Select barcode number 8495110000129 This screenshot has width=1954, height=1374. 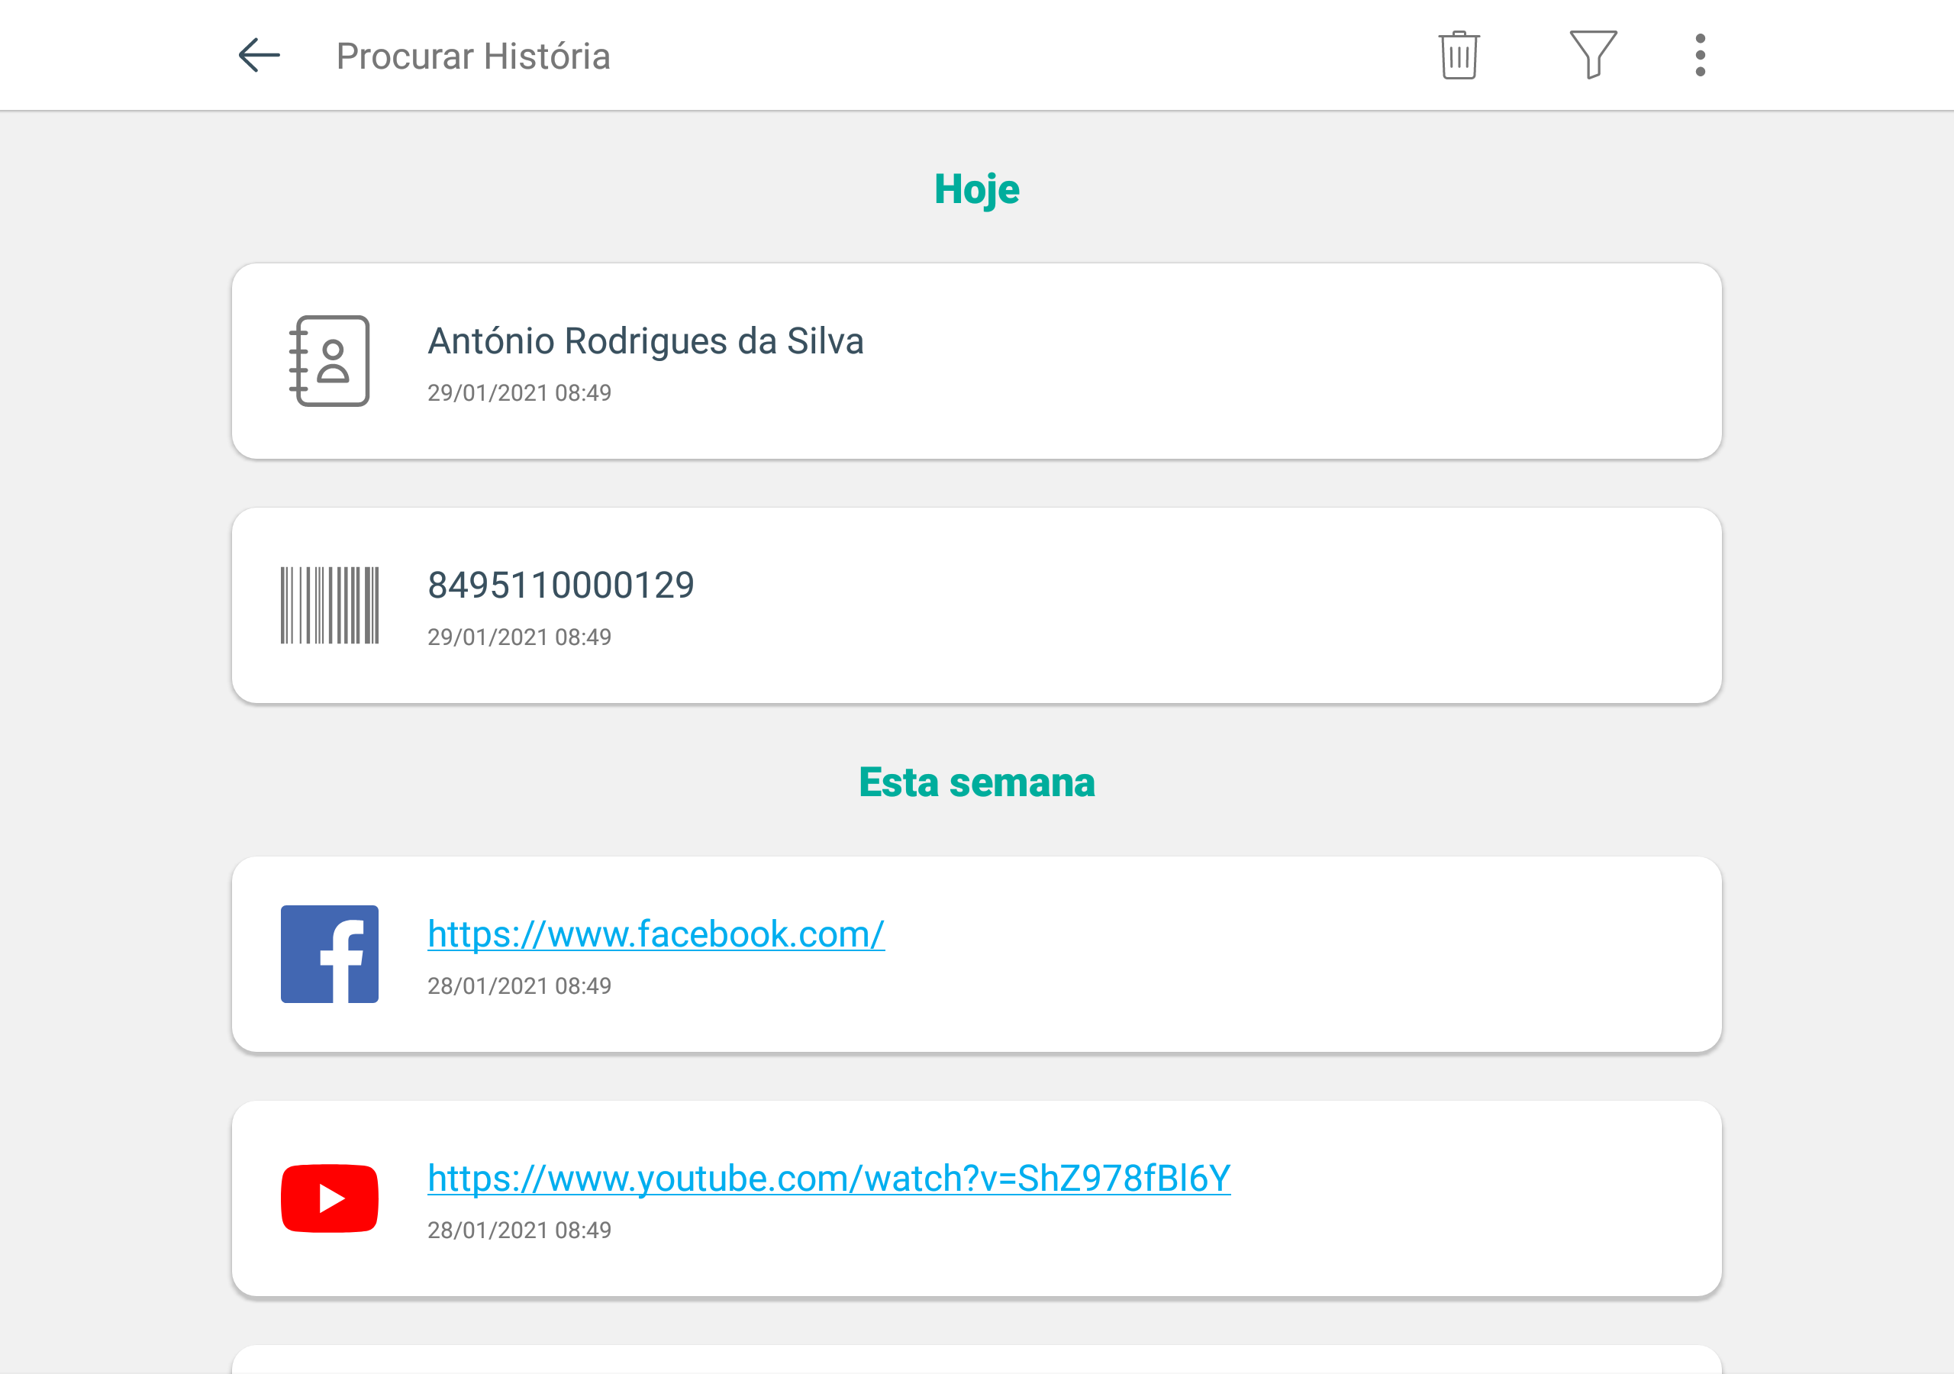(976, 605)
